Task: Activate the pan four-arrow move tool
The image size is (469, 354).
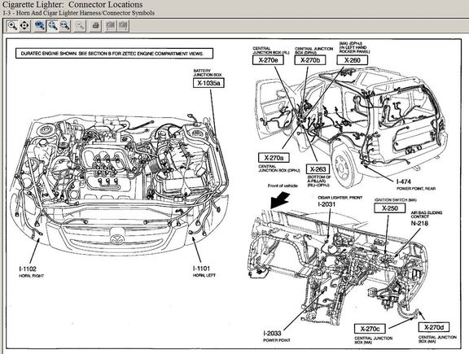Action: tap(24, 26)
